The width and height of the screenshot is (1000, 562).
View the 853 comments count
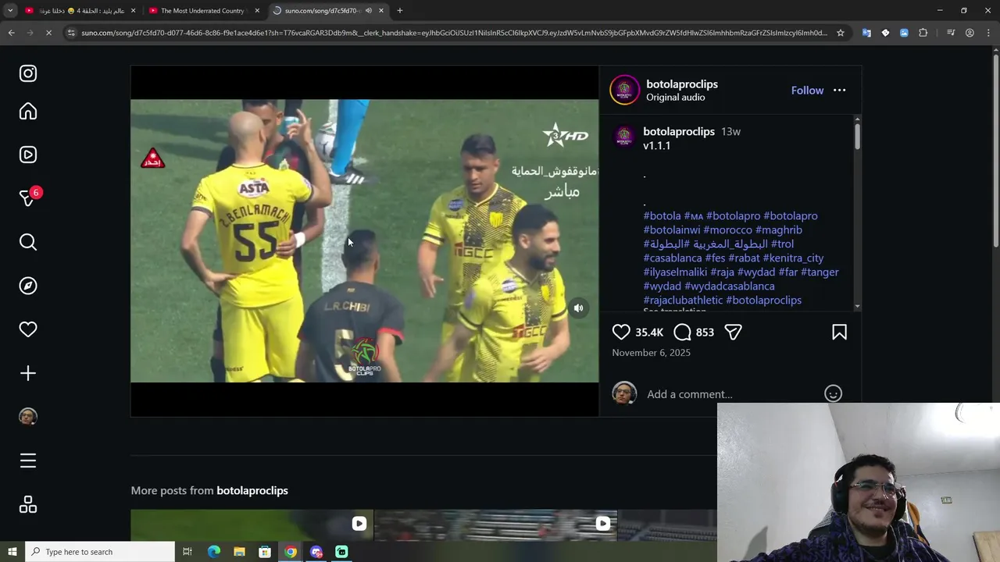pos(705,333)
